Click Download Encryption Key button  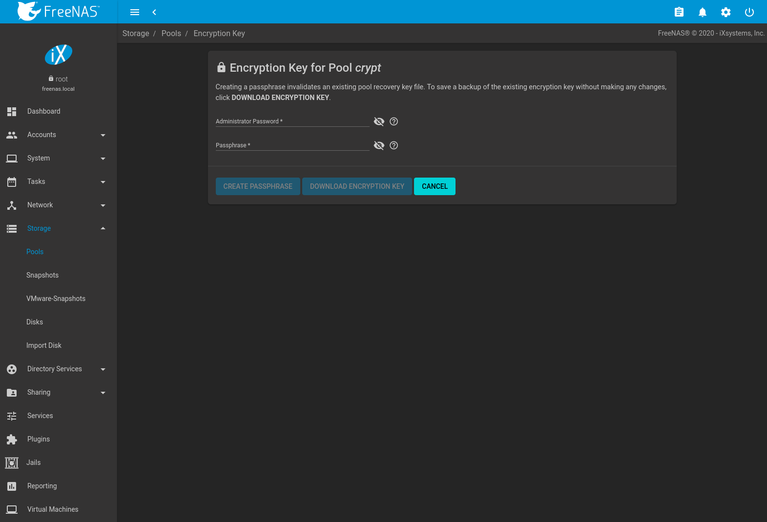357,186
